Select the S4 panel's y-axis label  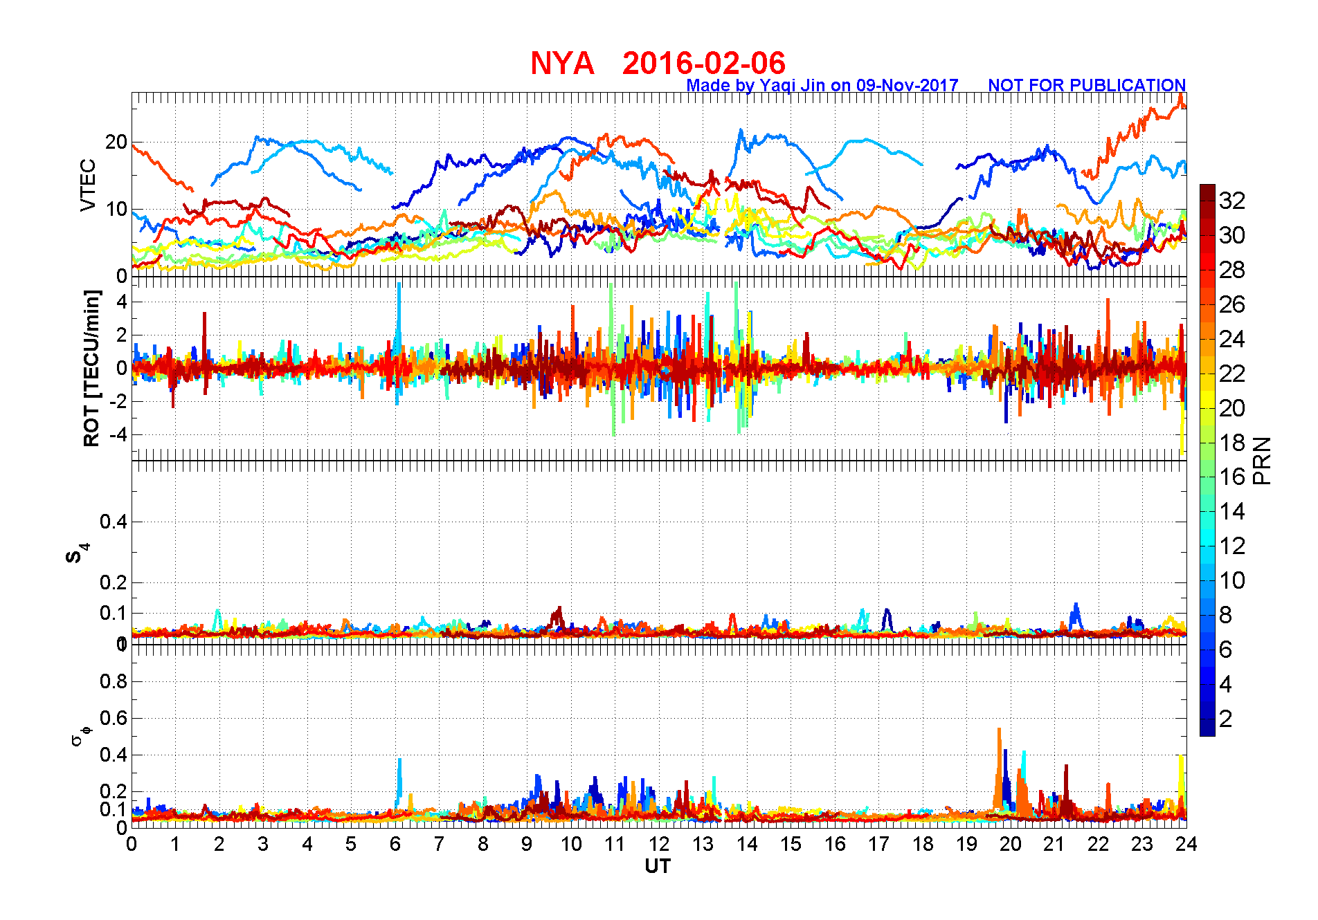pos(77,553)
